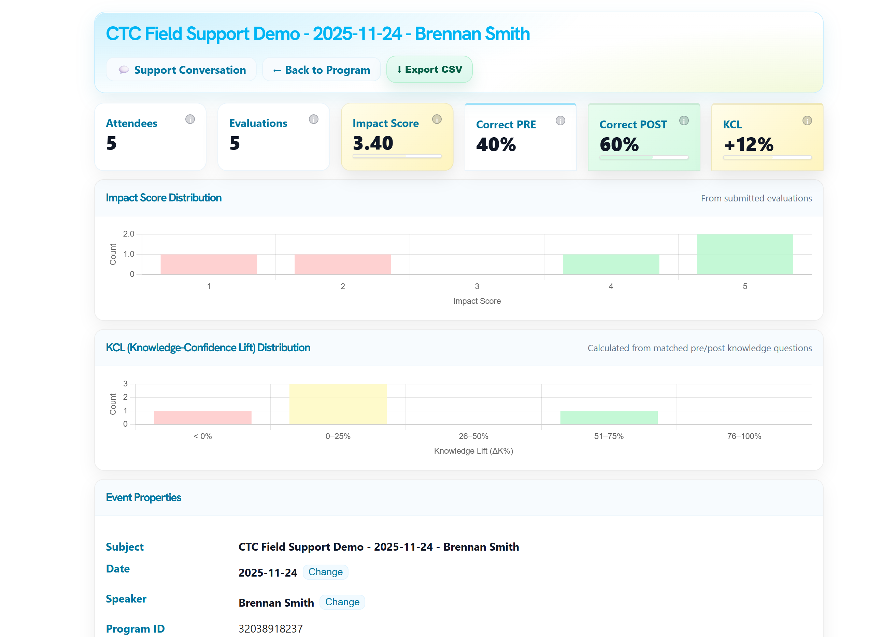
Task: Navigate Back to Program
Action: point(321,69)
